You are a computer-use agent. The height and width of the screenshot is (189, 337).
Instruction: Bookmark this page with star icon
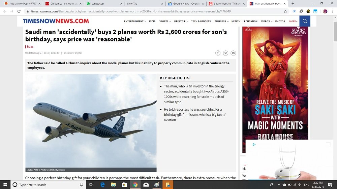[285, 11]
